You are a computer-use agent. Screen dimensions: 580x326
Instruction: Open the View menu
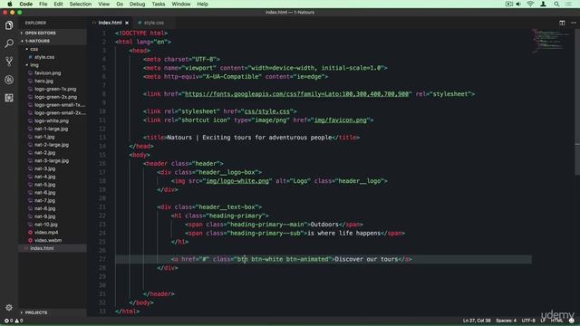(103, 4)
